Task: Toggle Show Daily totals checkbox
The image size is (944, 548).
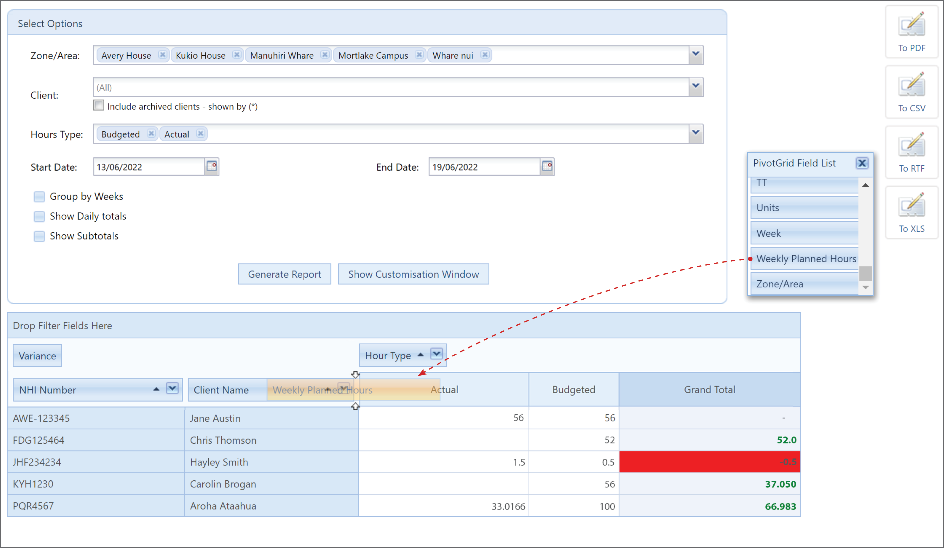Action: [x=39, y=216]
